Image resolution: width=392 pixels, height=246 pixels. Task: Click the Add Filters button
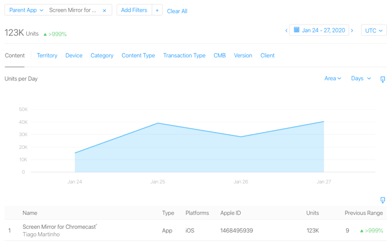click(134, 10)
